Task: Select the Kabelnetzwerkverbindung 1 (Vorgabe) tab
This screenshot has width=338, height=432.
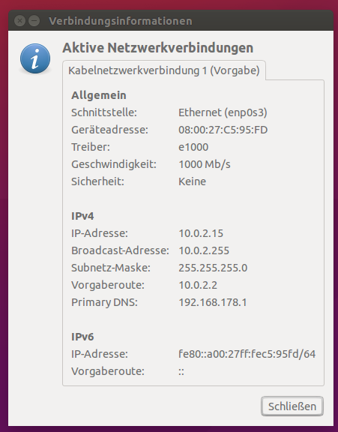Action: coord(164,70)
